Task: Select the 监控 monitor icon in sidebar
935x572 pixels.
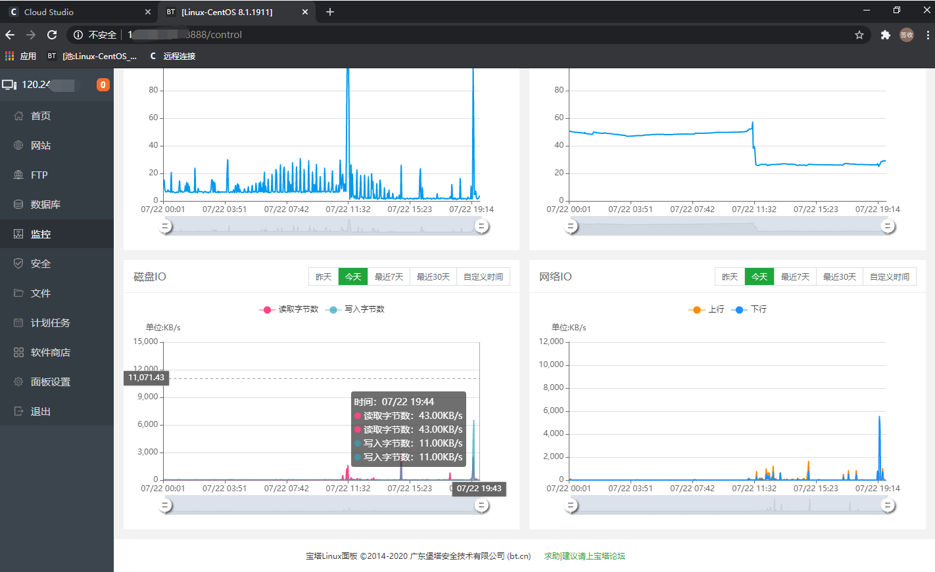Action: pyautogui.click(x=18, y=234)
